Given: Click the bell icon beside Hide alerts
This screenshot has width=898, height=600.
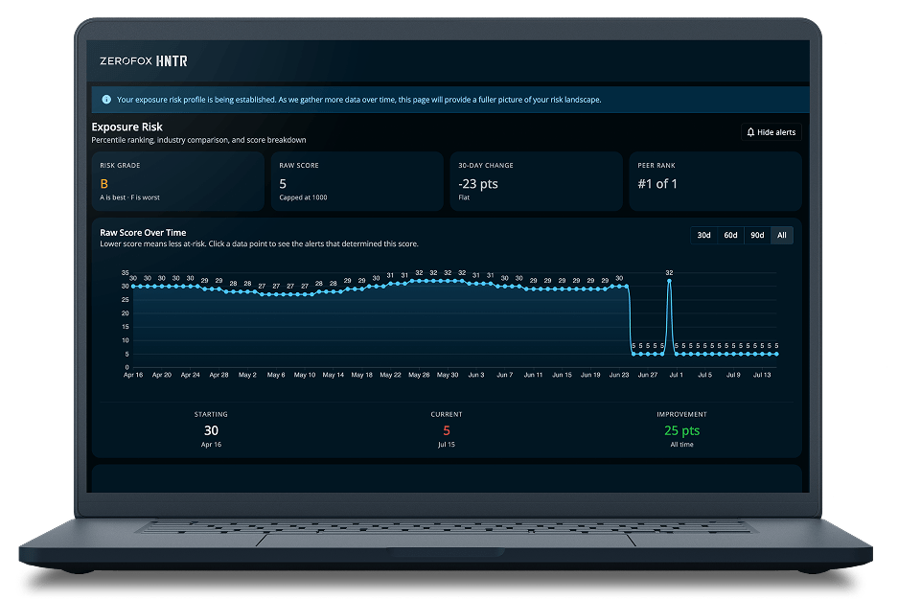Looking at the screenshot, I should (x=750, y=132).
